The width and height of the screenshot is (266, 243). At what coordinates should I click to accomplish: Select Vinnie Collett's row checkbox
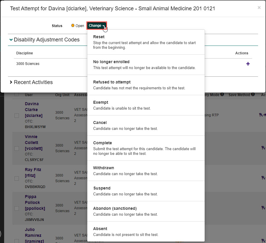click(x=17, y=148)
